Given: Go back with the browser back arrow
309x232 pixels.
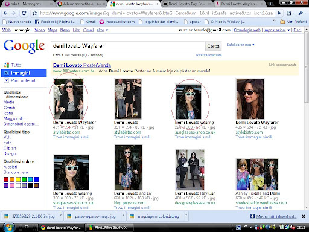Looking at the screenshot, I should tap(5, 13).
